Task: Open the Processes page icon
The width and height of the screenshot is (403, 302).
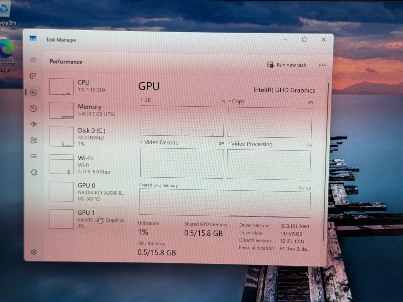Action: click(x=33, y=76)
